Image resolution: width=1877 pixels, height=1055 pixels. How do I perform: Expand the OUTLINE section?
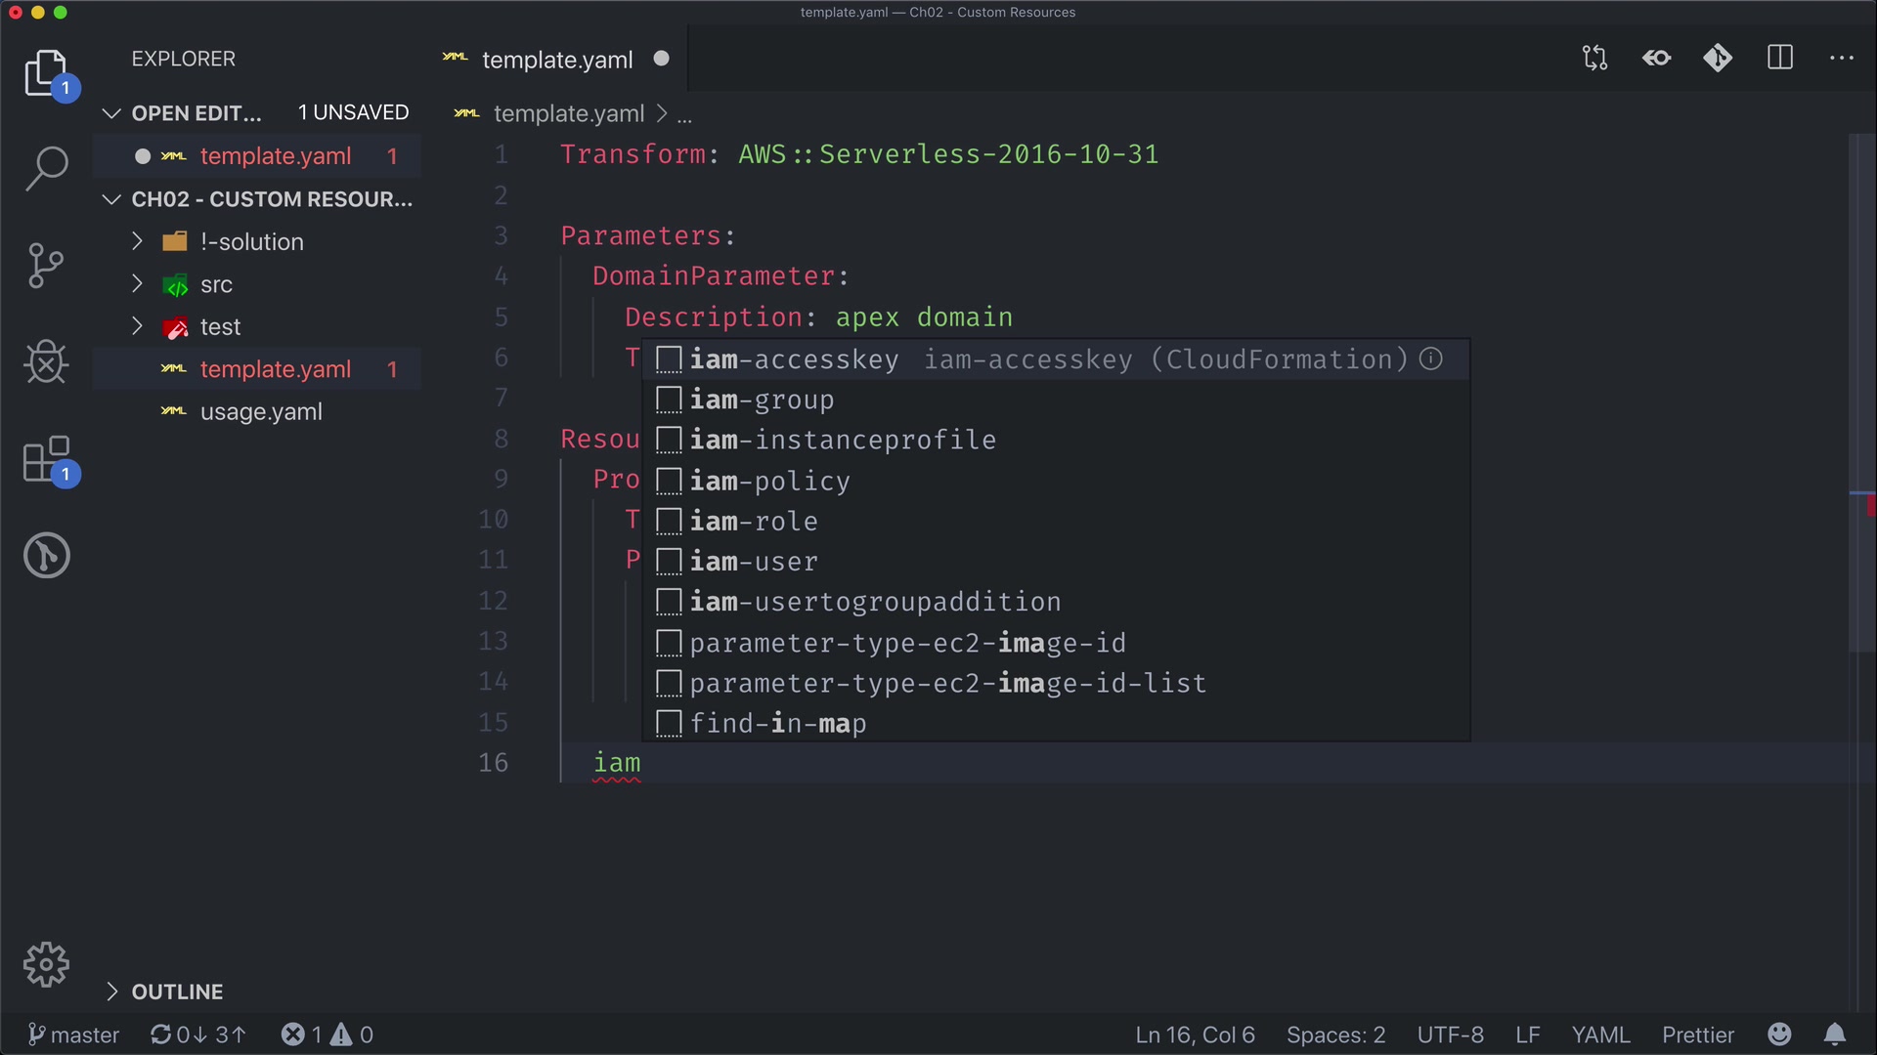point(177,992)
